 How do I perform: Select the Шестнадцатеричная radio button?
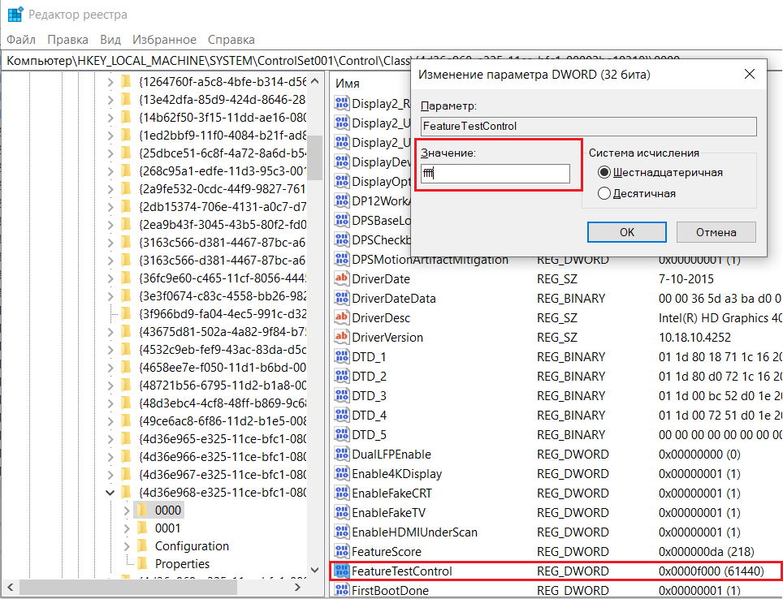(604, 173)
